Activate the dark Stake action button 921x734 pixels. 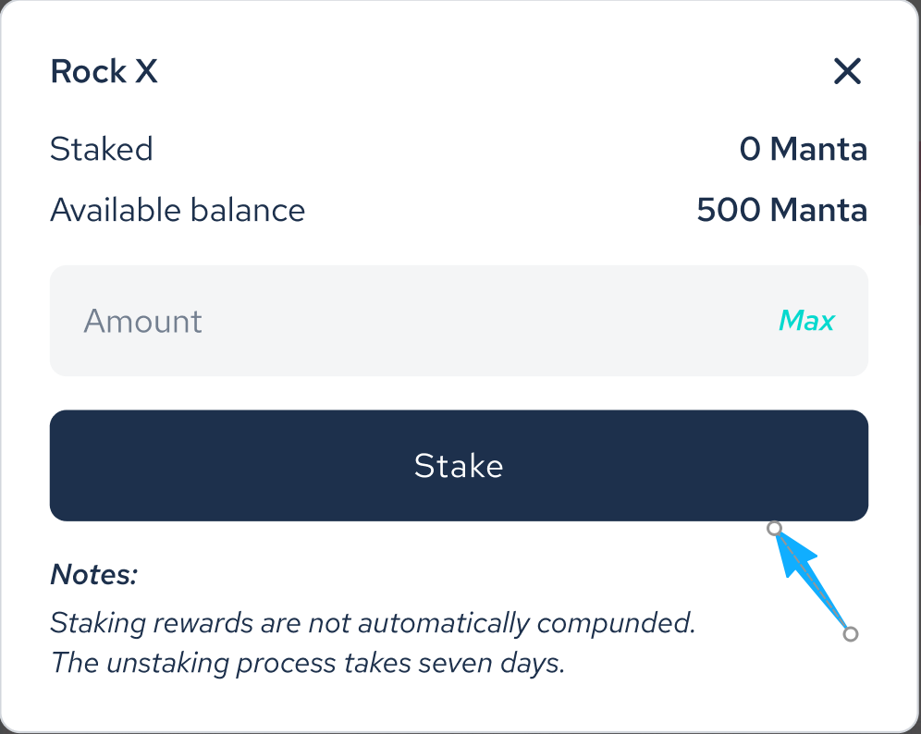coord(460,465)
